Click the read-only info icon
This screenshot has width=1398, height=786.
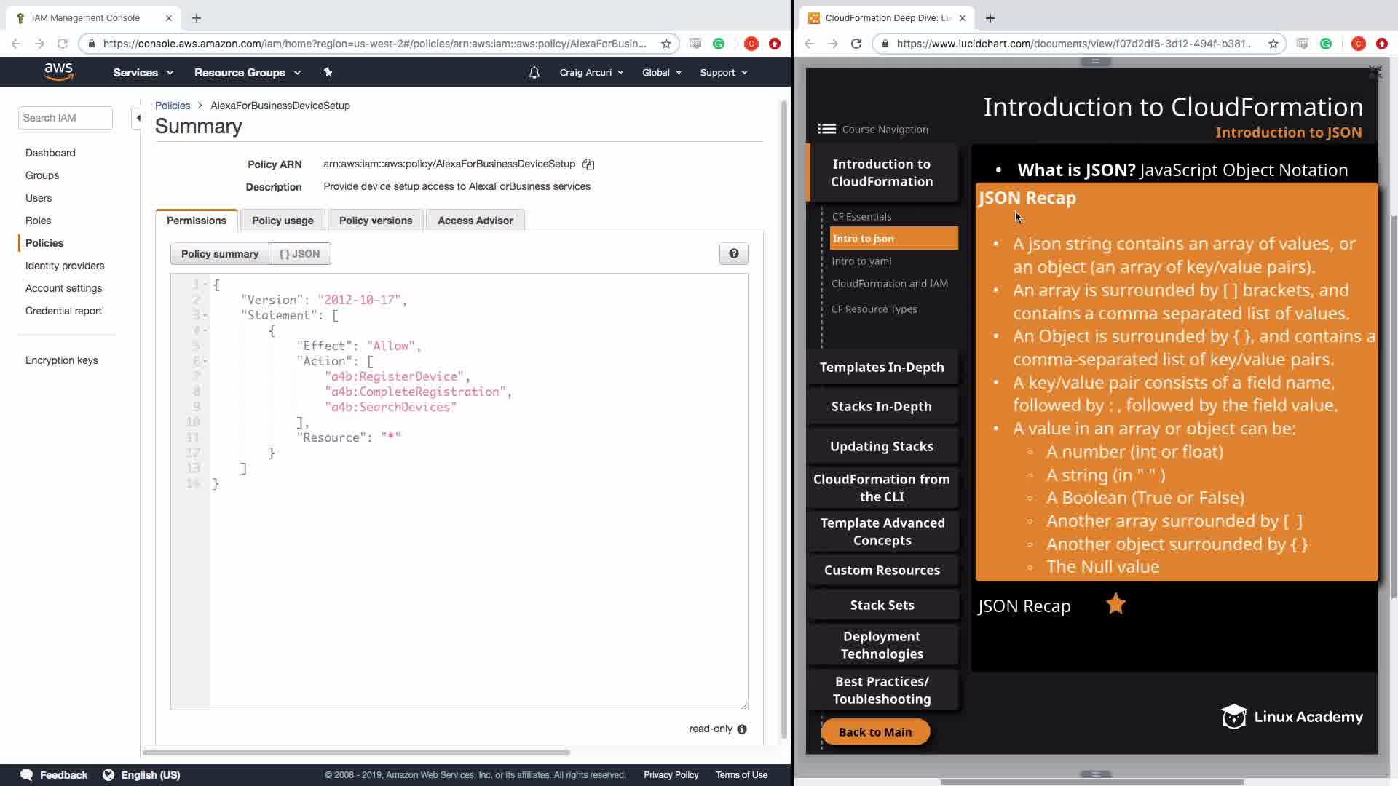[742, 729]
